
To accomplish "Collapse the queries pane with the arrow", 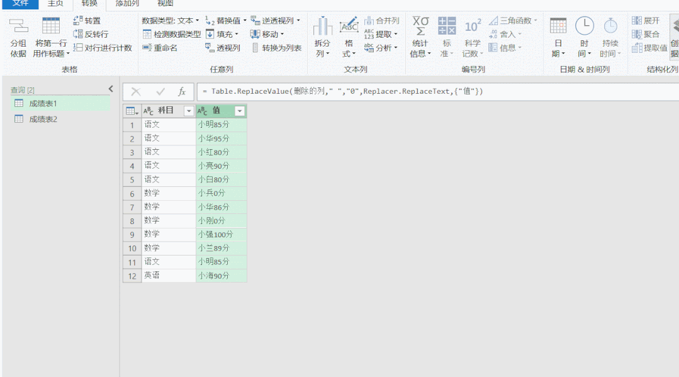I will click(x=111, y=89).
